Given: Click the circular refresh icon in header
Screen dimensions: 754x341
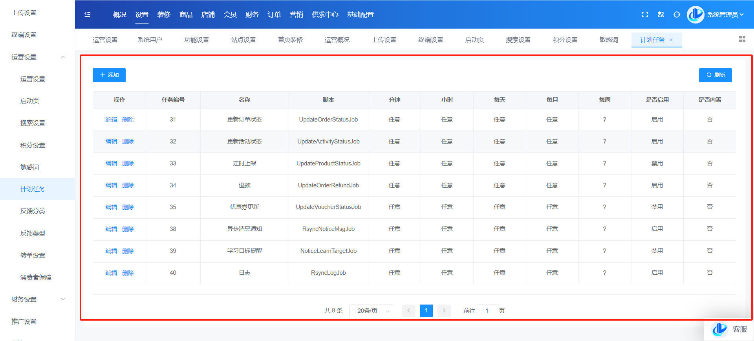Looking at the screenshot, I should tap(677, 15).
